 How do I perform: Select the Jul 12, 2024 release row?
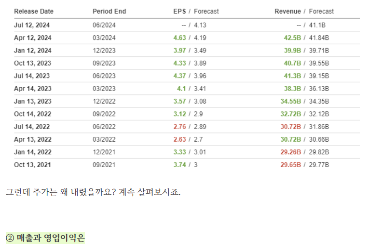pos(187,25)
